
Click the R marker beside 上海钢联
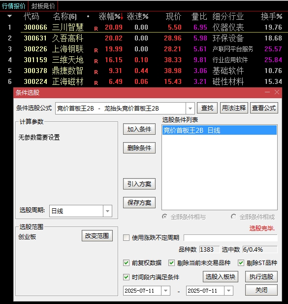(x=96, y=50)
